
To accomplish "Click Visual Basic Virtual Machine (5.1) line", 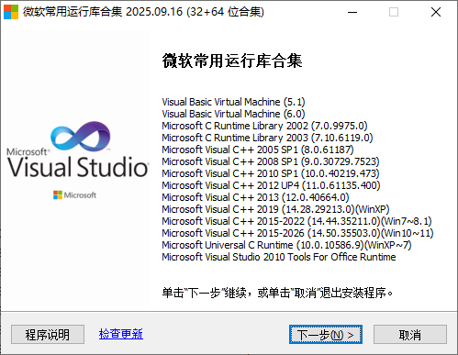I will click(x=233, y=102).
